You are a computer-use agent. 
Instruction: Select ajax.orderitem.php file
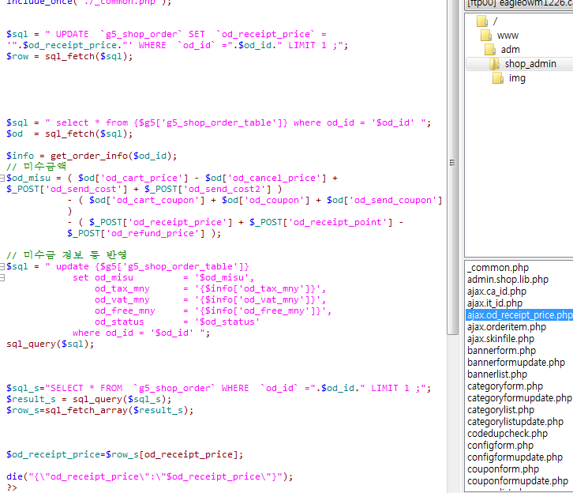point(506,327)
